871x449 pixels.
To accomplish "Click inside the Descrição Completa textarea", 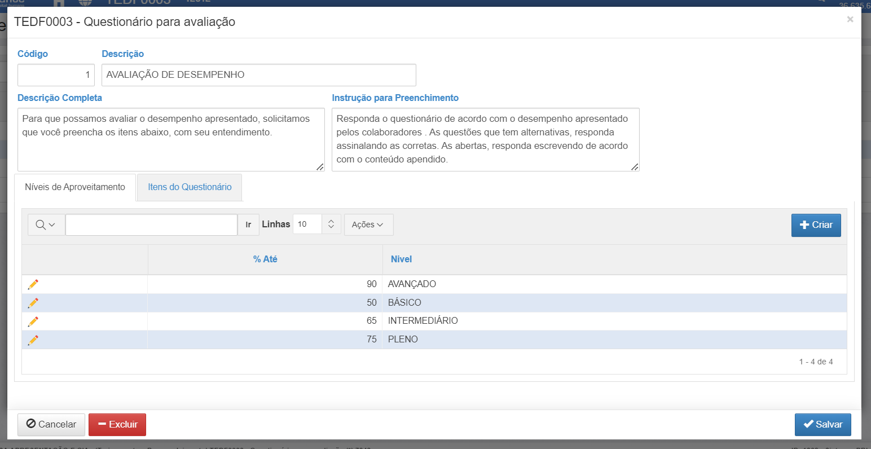I will tap(171, 140).
